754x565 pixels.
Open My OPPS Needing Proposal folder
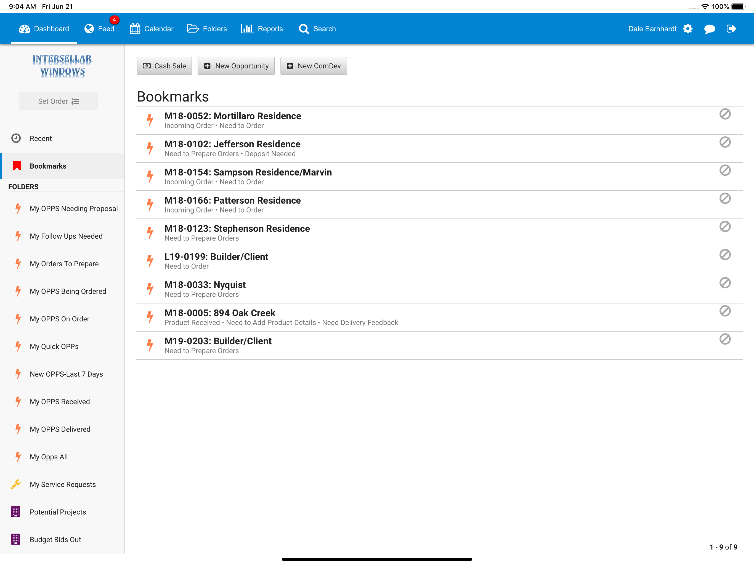click(x=62, y=209)
